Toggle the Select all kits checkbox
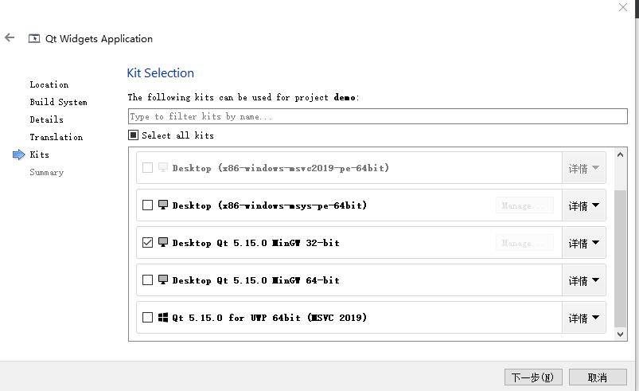 coord(133,135)
